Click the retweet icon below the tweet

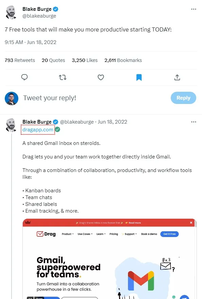tap(62, 77)
